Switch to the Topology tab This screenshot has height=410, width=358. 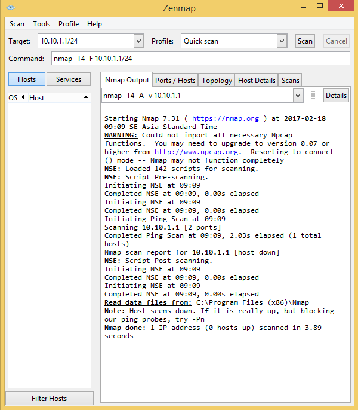(x=217, y=81)
